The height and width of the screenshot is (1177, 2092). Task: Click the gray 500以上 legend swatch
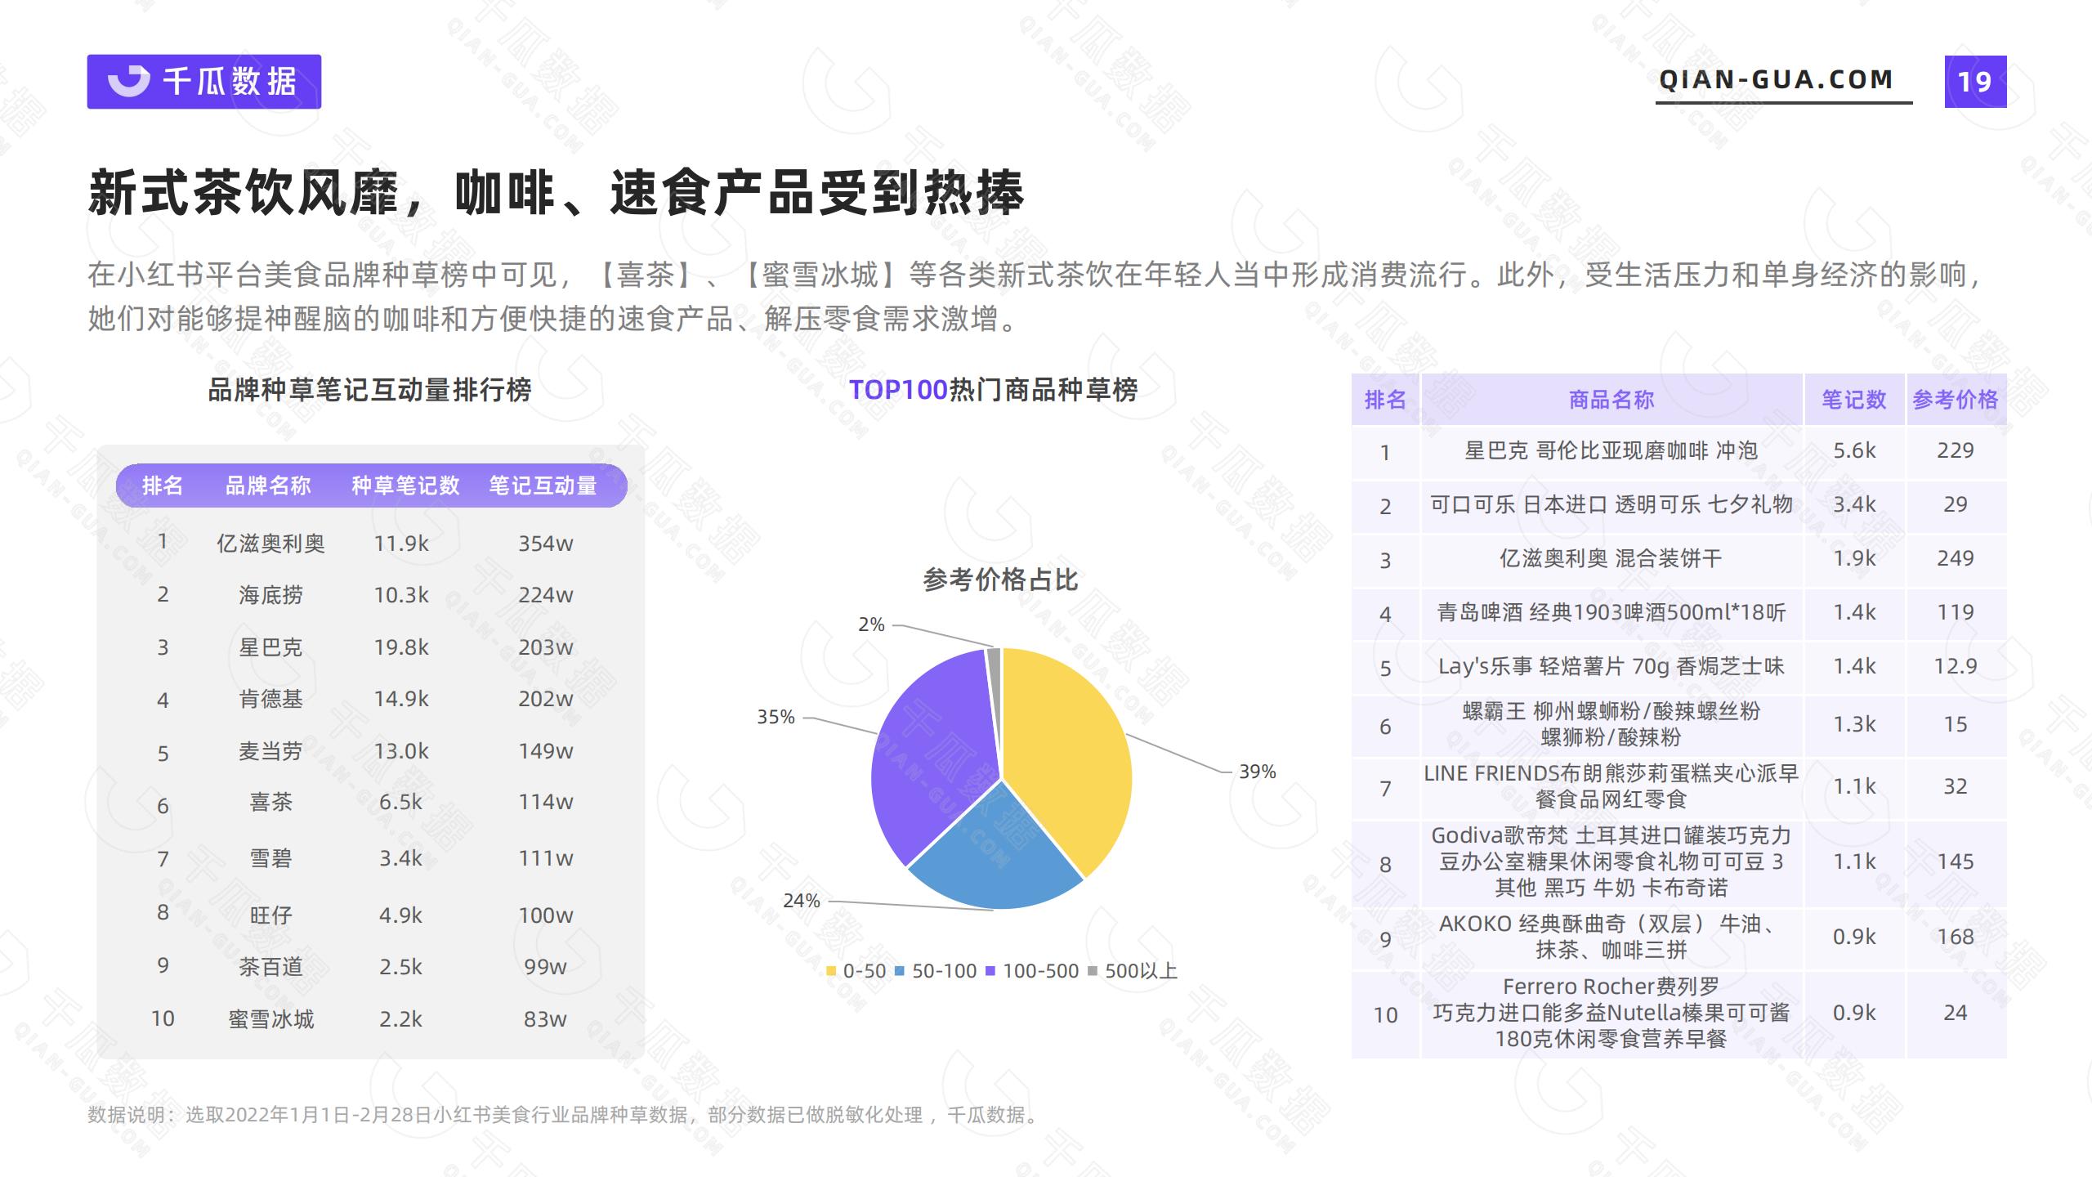click(1093, 971)
